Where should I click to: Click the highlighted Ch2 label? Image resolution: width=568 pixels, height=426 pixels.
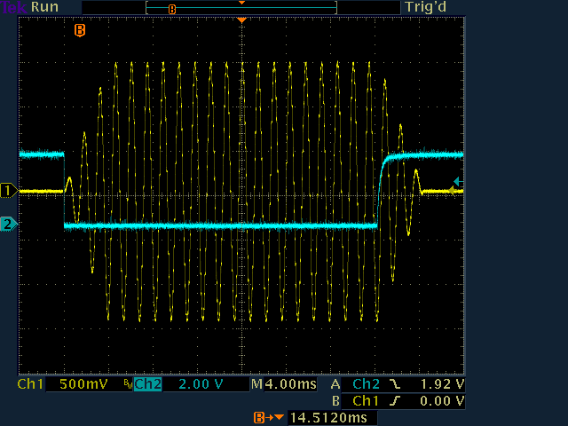[148, 384]
